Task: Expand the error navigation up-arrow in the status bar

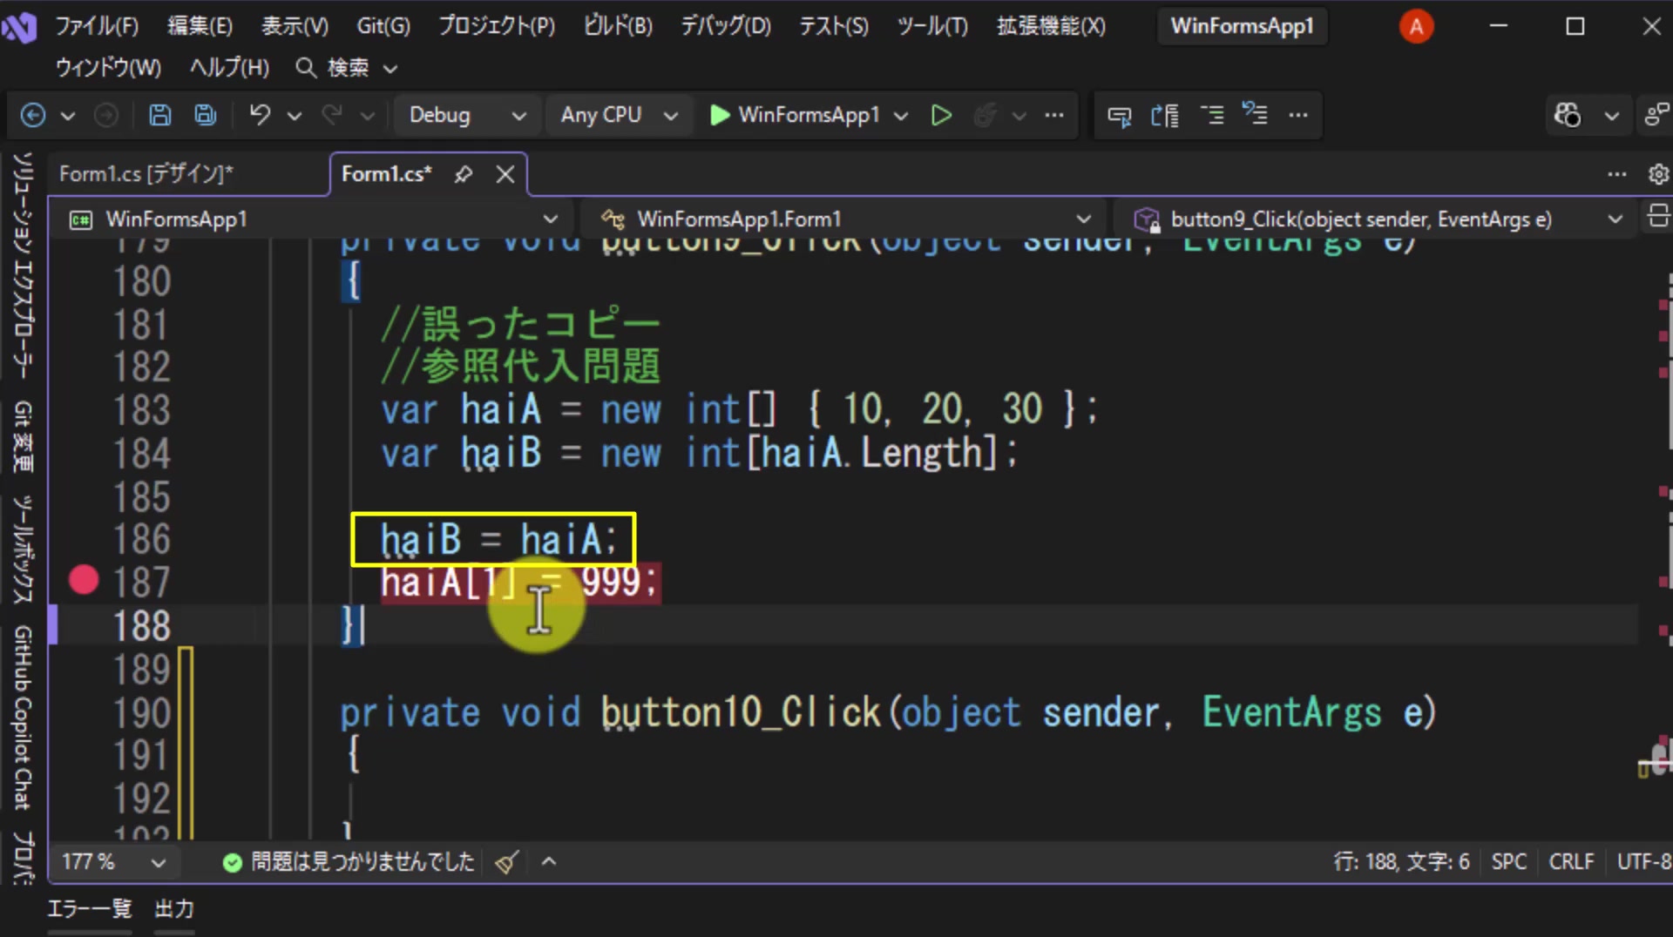Action: coord(549,862)
